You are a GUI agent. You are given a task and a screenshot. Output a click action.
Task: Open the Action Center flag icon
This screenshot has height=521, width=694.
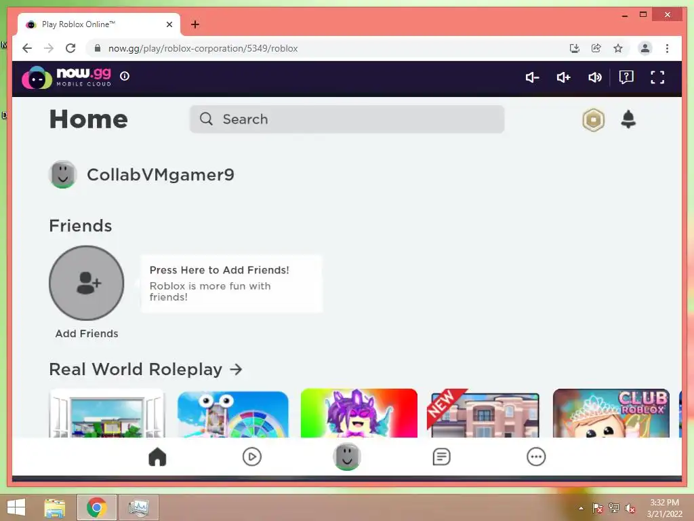point(598,508)
